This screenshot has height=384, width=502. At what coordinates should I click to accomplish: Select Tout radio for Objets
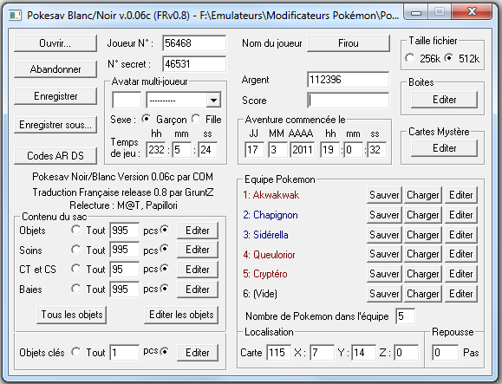pos(76,230)
